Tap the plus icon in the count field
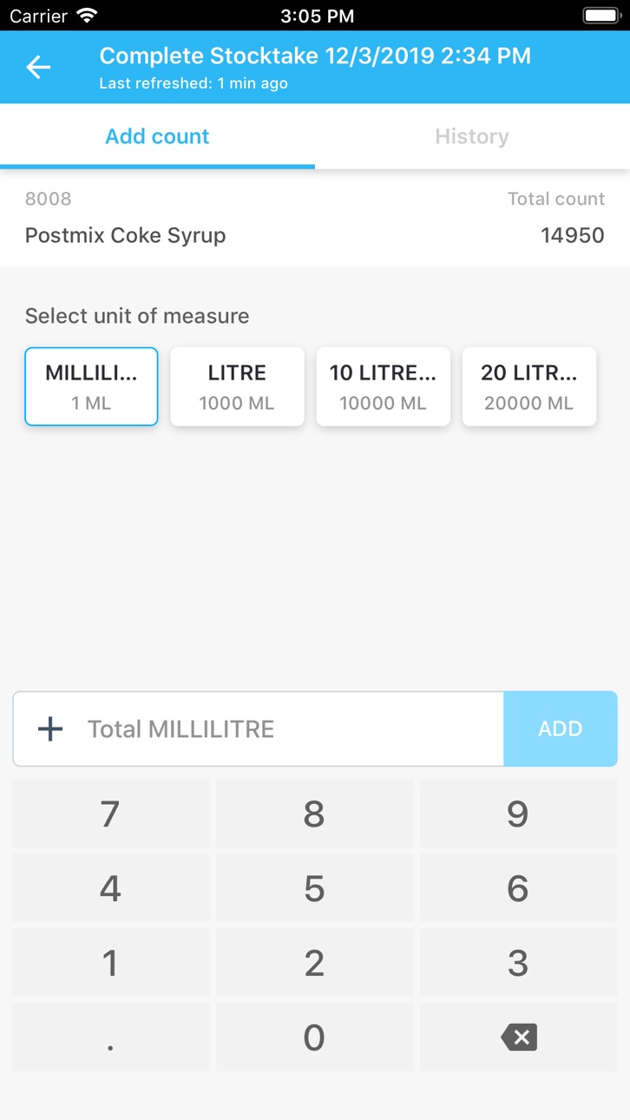Viewport: 630px width, 1120px height. coord(50,728)
